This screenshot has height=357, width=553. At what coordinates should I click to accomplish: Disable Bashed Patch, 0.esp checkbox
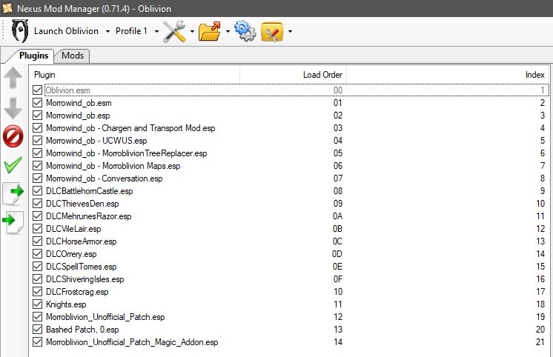pyautogui.click(x=37, y=330)
